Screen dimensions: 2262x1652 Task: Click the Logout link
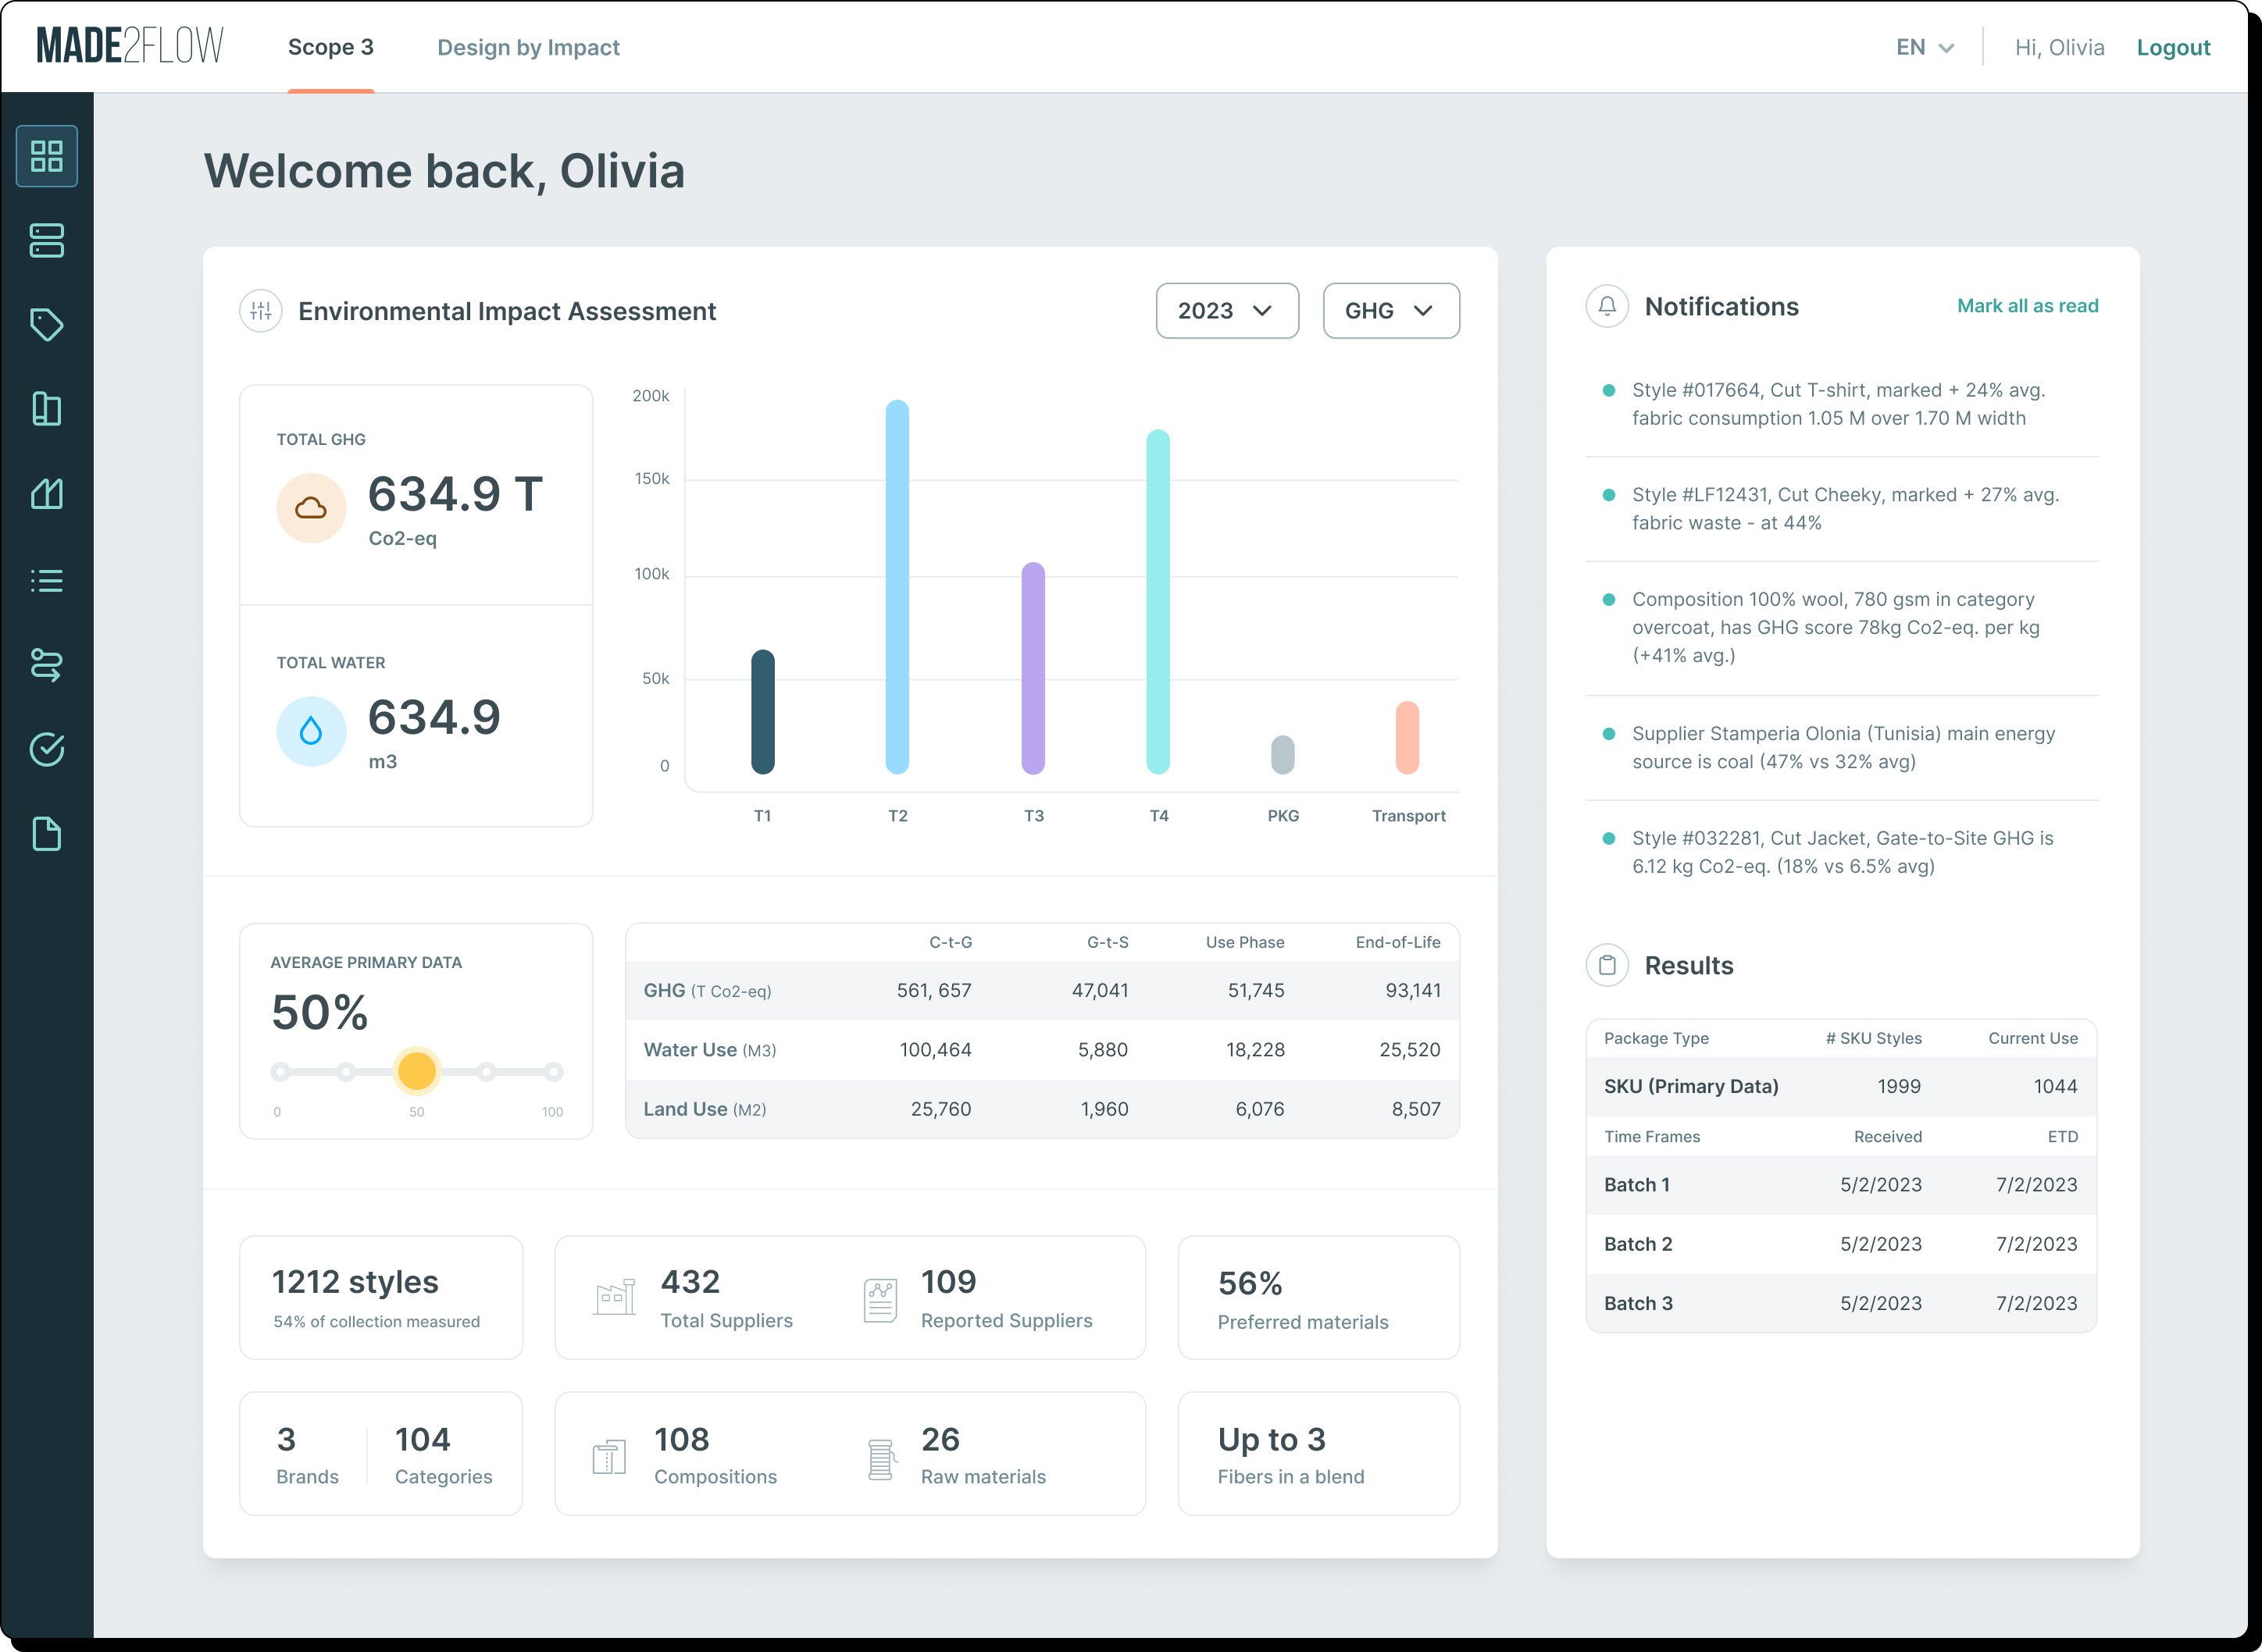tap(2173, 48)
